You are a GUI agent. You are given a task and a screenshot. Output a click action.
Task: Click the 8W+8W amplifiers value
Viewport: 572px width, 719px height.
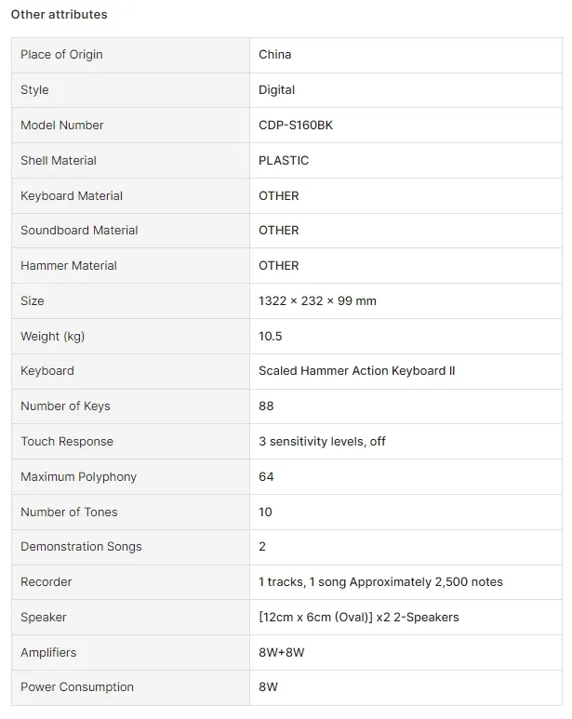point(282,653)
